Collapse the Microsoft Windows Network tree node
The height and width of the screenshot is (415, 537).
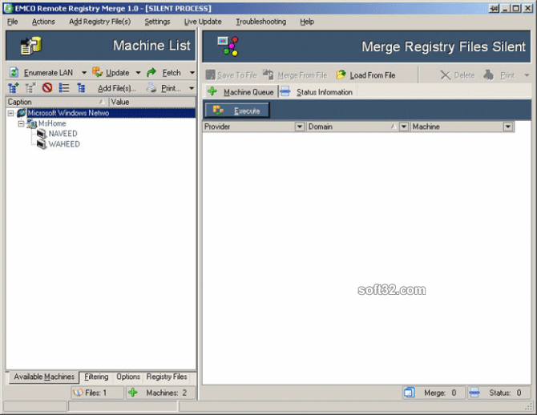pyautogui.click(x=11, y=113)
